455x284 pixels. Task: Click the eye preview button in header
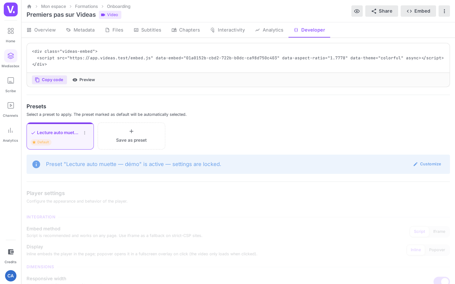(x=357, y=11)
